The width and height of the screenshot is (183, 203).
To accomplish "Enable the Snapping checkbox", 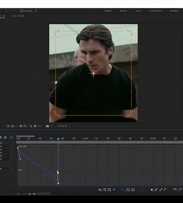I will (22, 11).
